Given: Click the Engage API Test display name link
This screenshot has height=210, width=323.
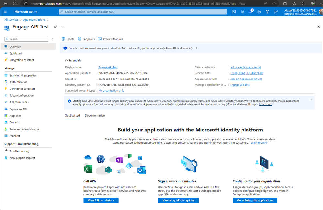Looking at the screenshot, I should (x=108, y=67).
